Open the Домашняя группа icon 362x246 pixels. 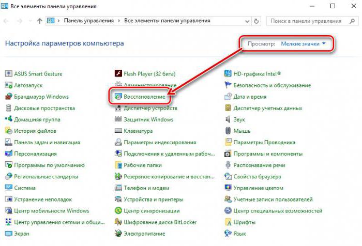9,119
